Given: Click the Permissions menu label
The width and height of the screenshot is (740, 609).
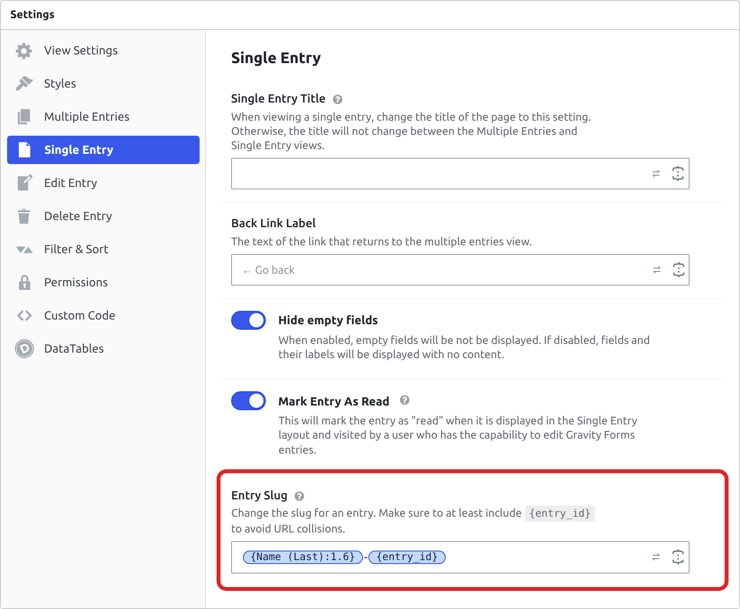Looking at the screenshot, I should point(76,282).
